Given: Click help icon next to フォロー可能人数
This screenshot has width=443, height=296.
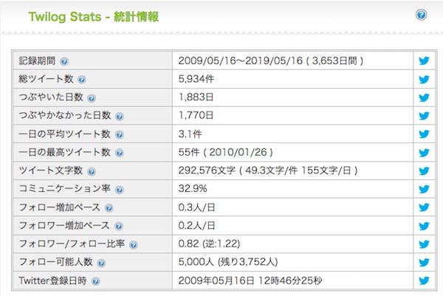Looking at the screenshot, I should pyautogui.click(x=101, y=263).
